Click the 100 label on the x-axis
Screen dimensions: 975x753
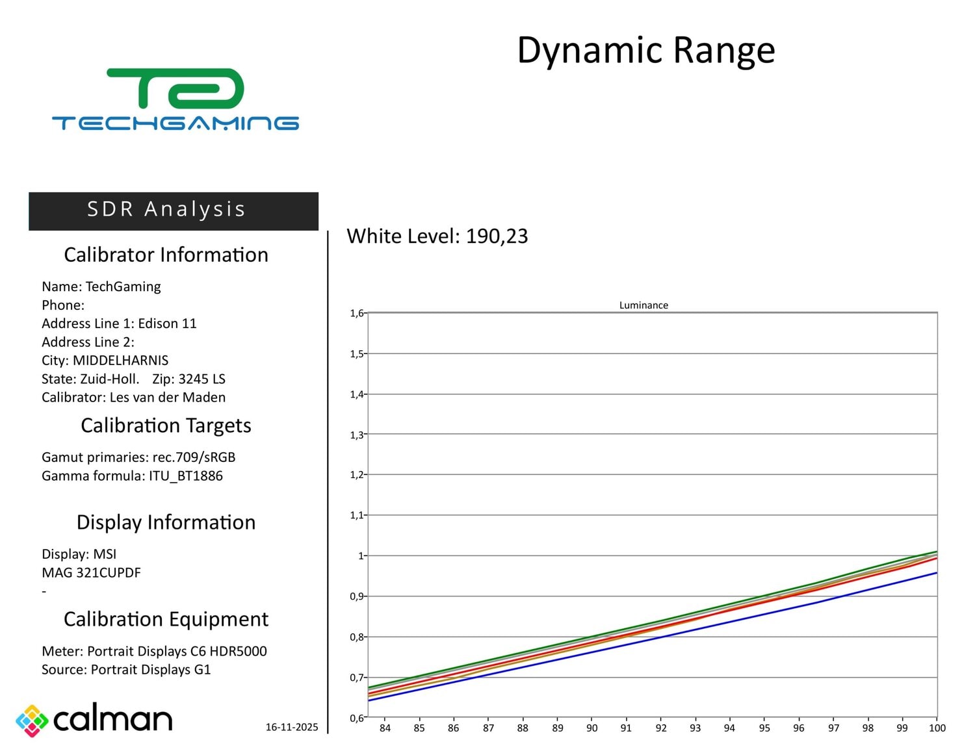937,728
